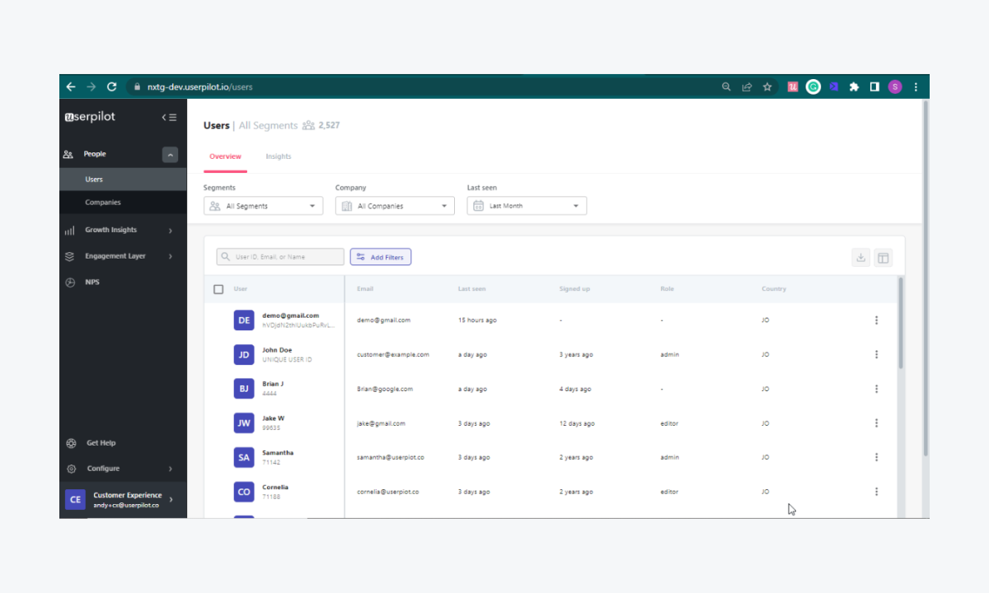Open the three-dot menu for John Doe
This screenshot has height=593, width=989.
click(x=876, y=355)
